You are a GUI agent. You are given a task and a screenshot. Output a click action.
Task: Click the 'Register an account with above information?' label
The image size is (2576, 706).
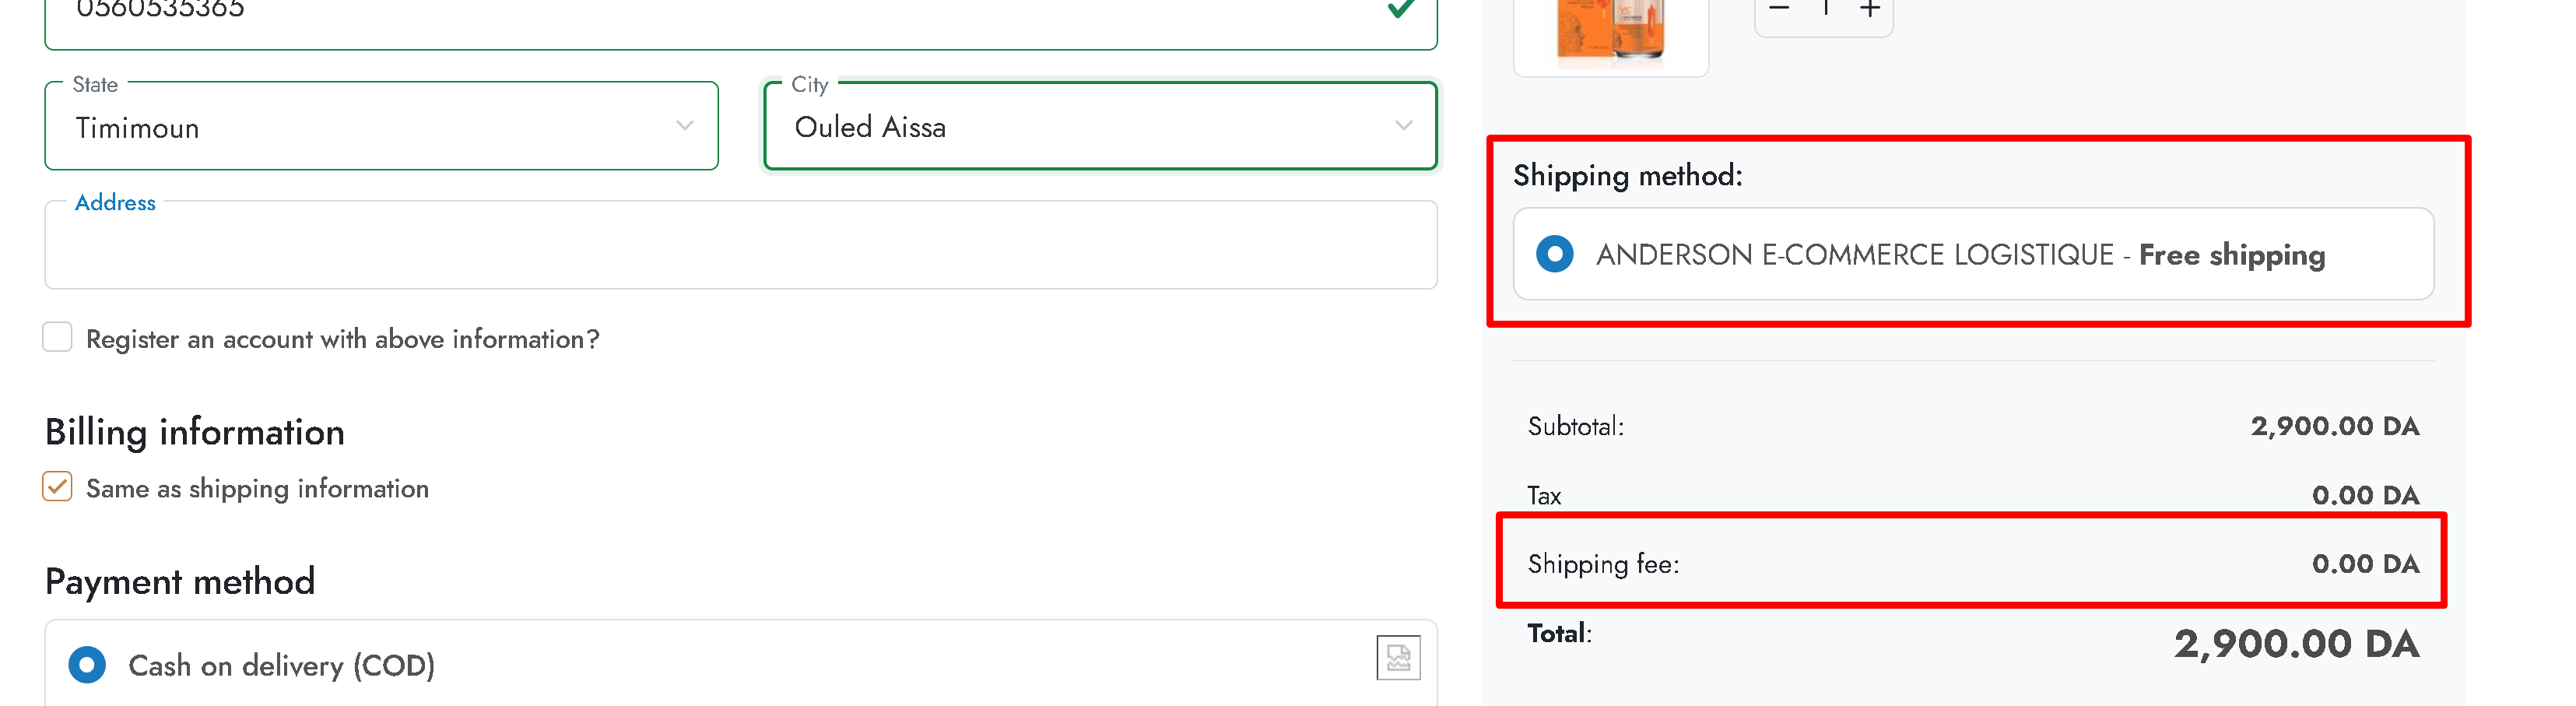(343, 340)
